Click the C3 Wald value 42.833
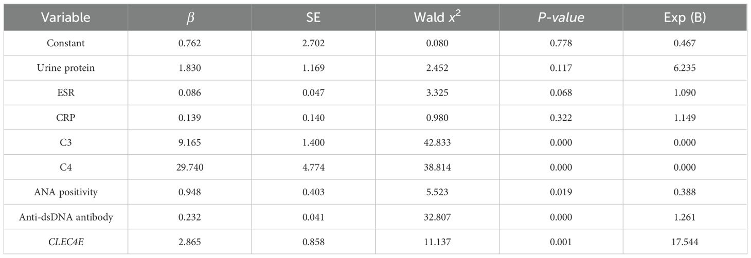The image size is (751, 258). [x=438, y=143]
